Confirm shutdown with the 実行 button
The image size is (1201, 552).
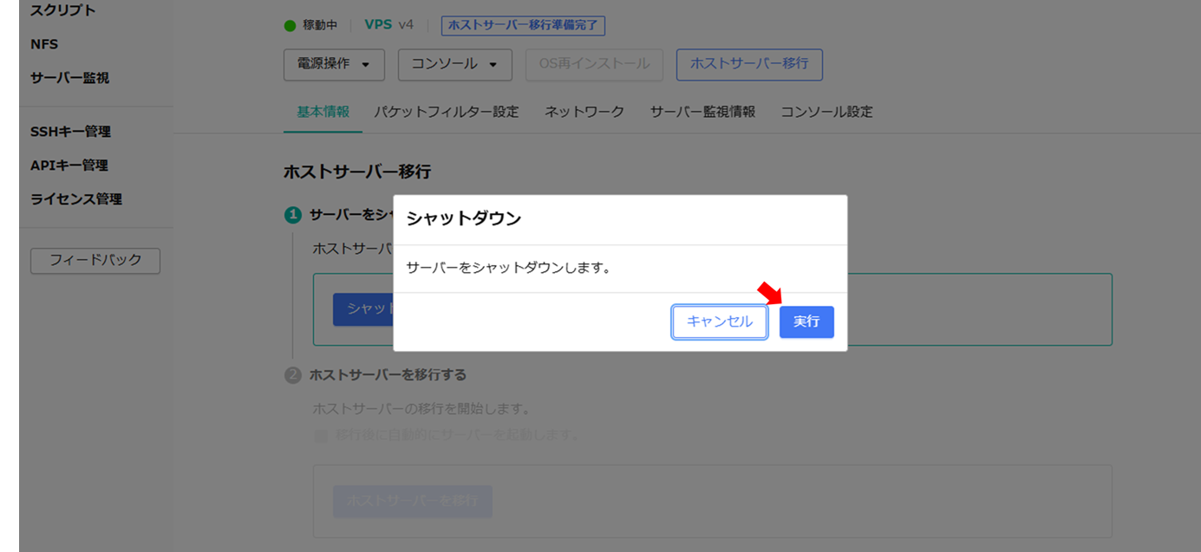(806, 321)
